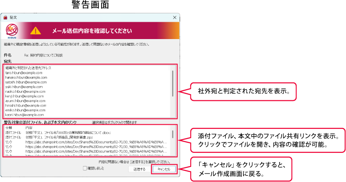Click the 分類 column header
Viewport: 346px width, 182px height.
coord(9,128)
